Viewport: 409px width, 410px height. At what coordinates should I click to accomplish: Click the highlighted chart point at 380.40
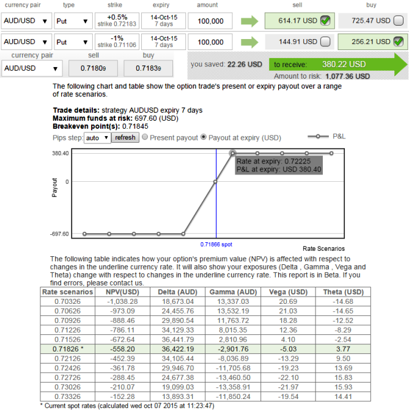pyautogui.click(x=232, y=153)
